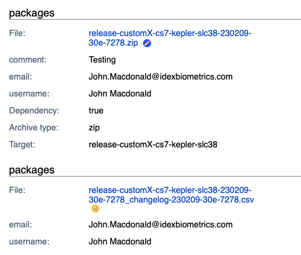301x255 pixels.
Task: Open the changelog-230209-30e-7278.csv file link
Action: click(171, 195)
